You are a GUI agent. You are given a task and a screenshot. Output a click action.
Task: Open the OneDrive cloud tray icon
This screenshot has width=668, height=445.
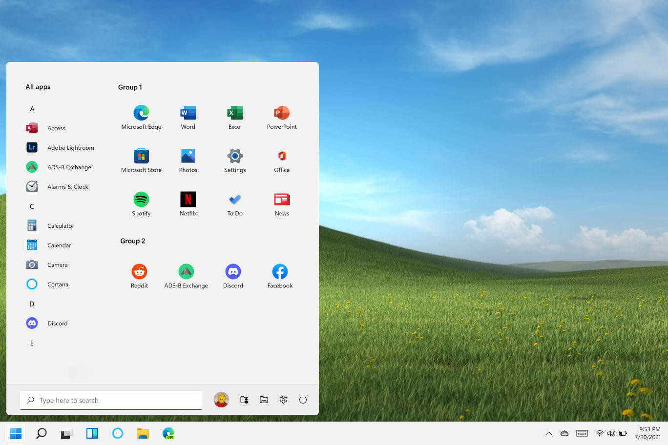point(564,433)
